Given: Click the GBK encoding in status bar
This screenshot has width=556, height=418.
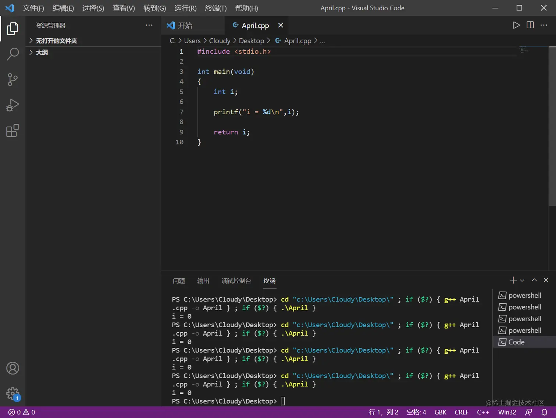Looking at the screenshot, I should 440,412.
